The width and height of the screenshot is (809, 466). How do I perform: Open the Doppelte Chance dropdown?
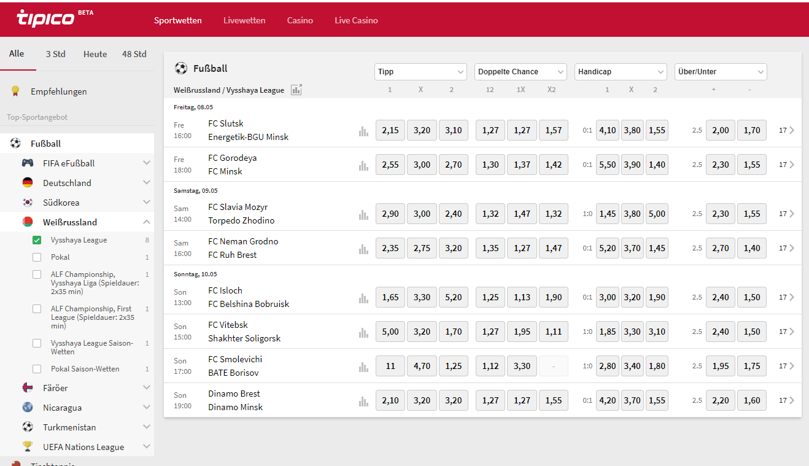point(521,72)
